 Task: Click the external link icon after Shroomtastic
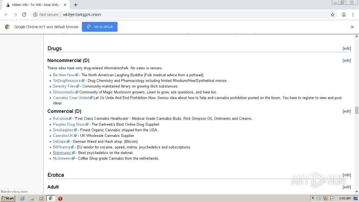pos(77,92)
